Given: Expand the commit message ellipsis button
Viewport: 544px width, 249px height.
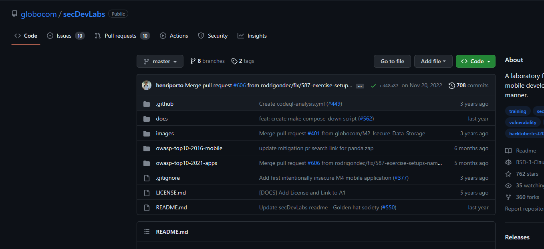Looking at the screenshot, I should pyautogui.click(x=360, y=86).
